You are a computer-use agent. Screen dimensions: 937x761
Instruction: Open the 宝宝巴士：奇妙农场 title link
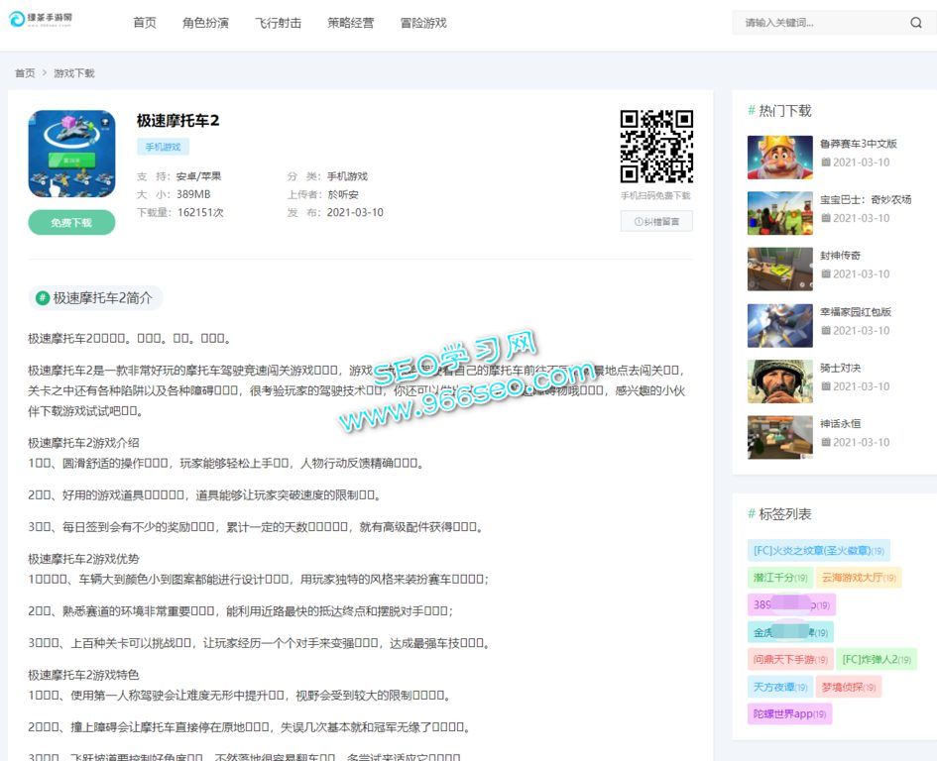(x=866, y=199)
